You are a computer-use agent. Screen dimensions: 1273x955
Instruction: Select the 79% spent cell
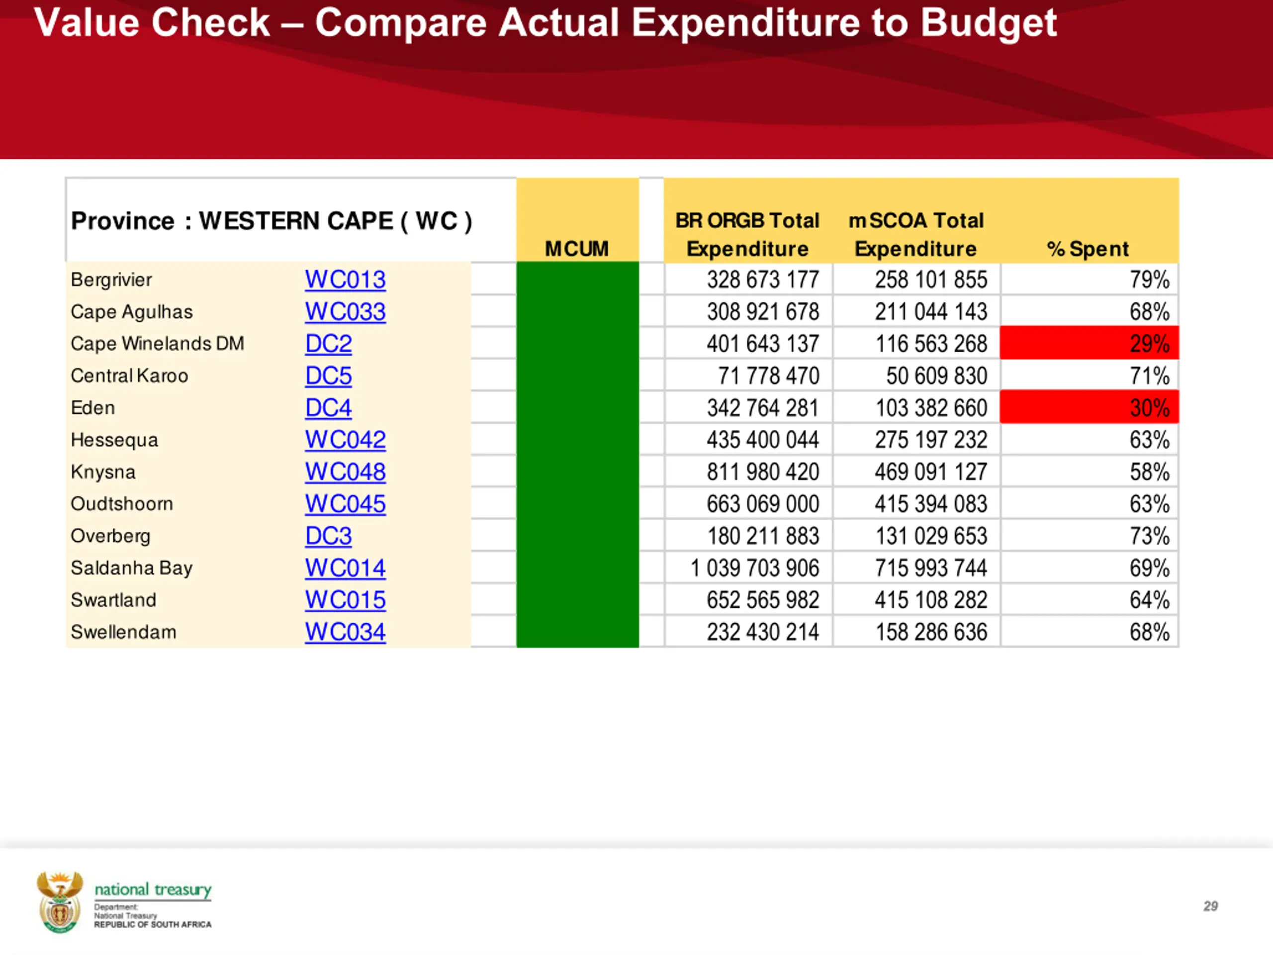pyautogui.click(x=1090, y=280)
